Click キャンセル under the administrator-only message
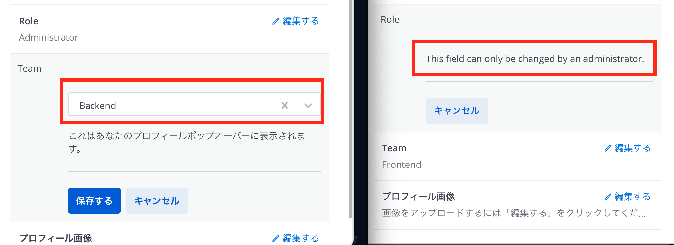 tap(457, 111)
